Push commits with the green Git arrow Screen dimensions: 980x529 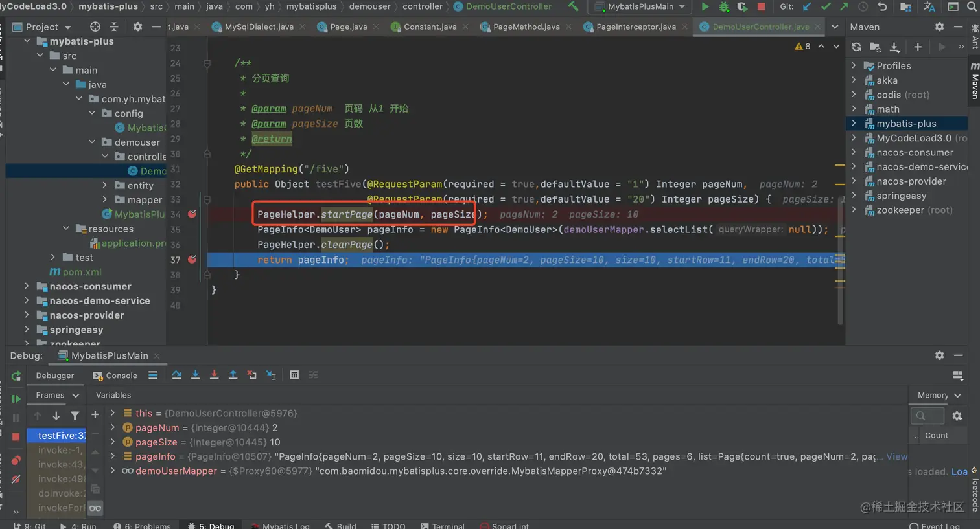click(844, 6)
